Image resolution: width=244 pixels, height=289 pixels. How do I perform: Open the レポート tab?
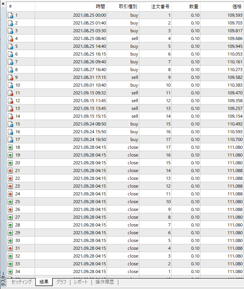click(81, 282)
